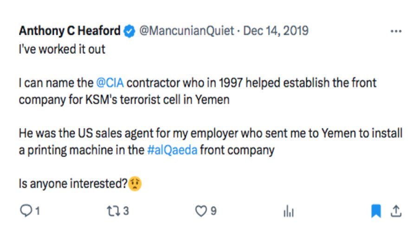This screenshot has height=252, width=420.
Task: View post analytics bar chart icon
Action: pos(288,212)
